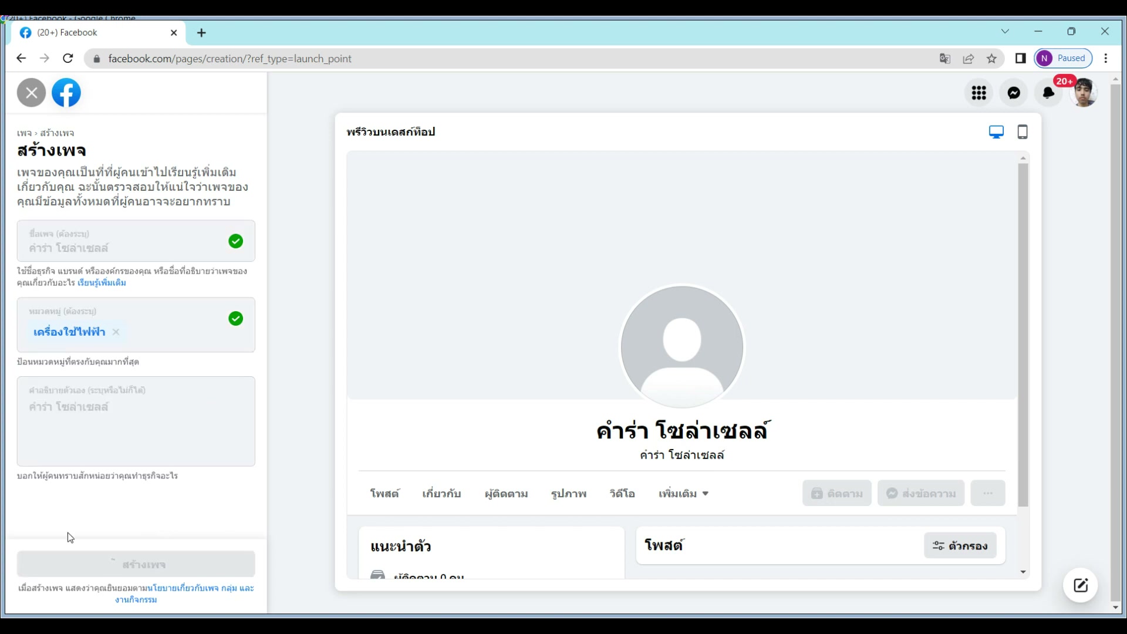Open the notifications bell
This screenshot has height=634, width=1127.
[x=1048, y=93]
